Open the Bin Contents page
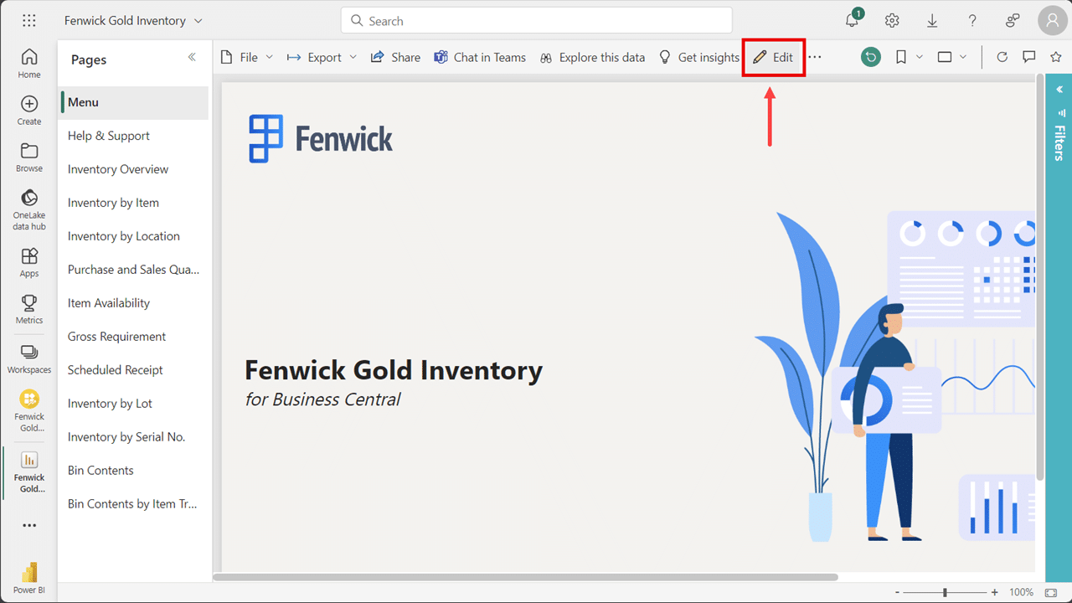This screenshot has width=1072, height=603. click(134, 471)
